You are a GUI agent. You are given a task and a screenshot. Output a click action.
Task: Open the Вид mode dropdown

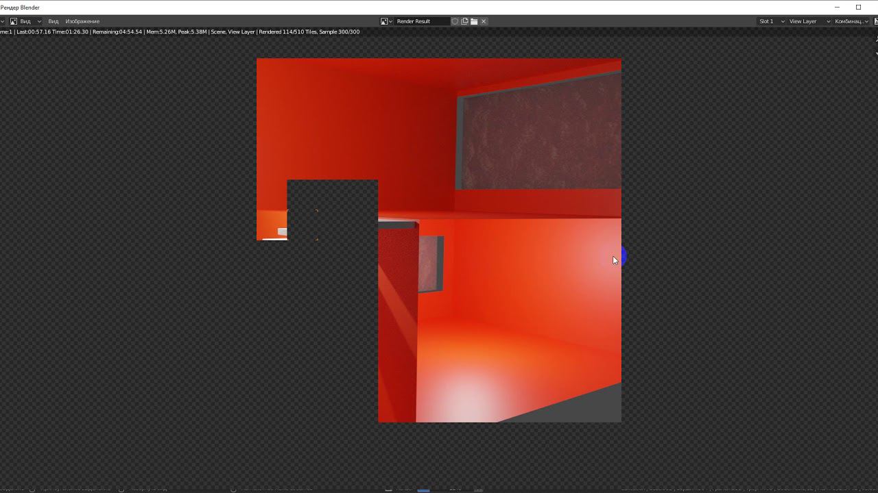tap(26, 21)
